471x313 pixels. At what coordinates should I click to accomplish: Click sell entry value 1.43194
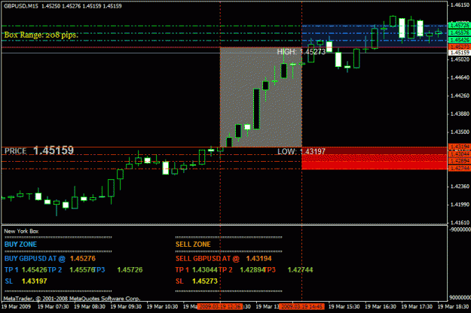(x=259, y=258)
